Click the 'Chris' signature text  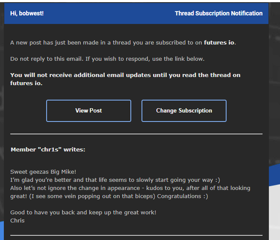coord(18,220)
